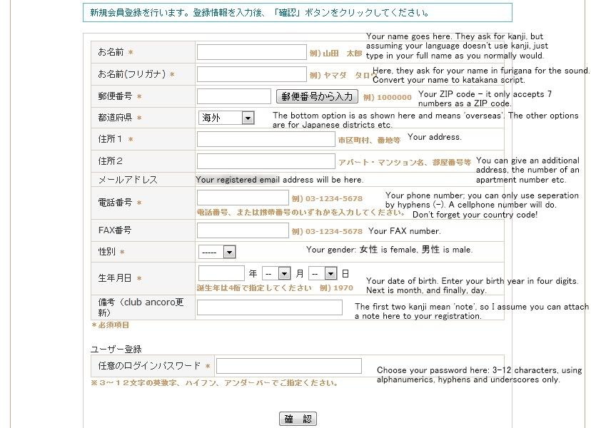Open the birth day dropdown before 日
The width and height of the screenshot is (591, 428).
(323, 273)
